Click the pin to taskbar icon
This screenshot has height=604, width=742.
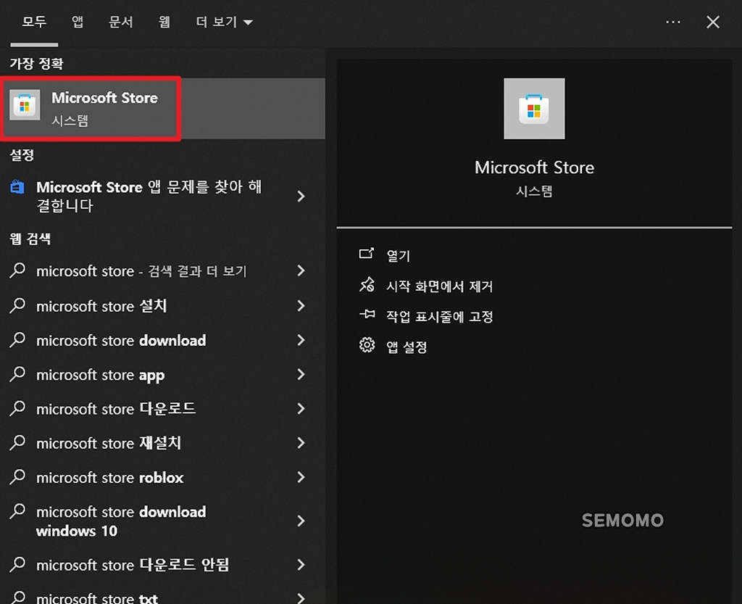(366, 314)
